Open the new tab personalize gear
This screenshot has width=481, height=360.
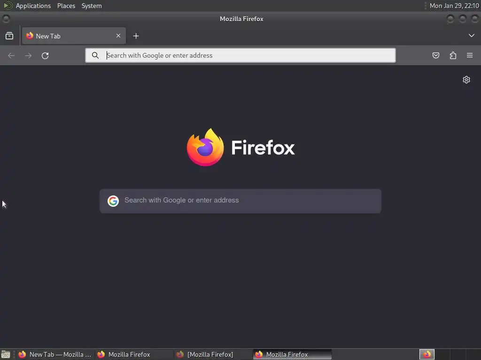tap(466, 80)
